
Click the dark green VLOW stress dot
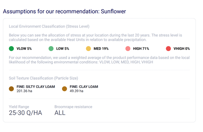[11, 49]
